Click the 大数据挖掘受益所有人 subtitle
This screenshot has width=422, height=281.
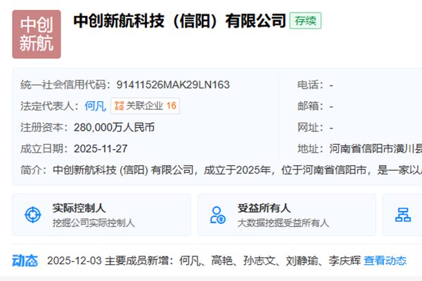(283, 223)
